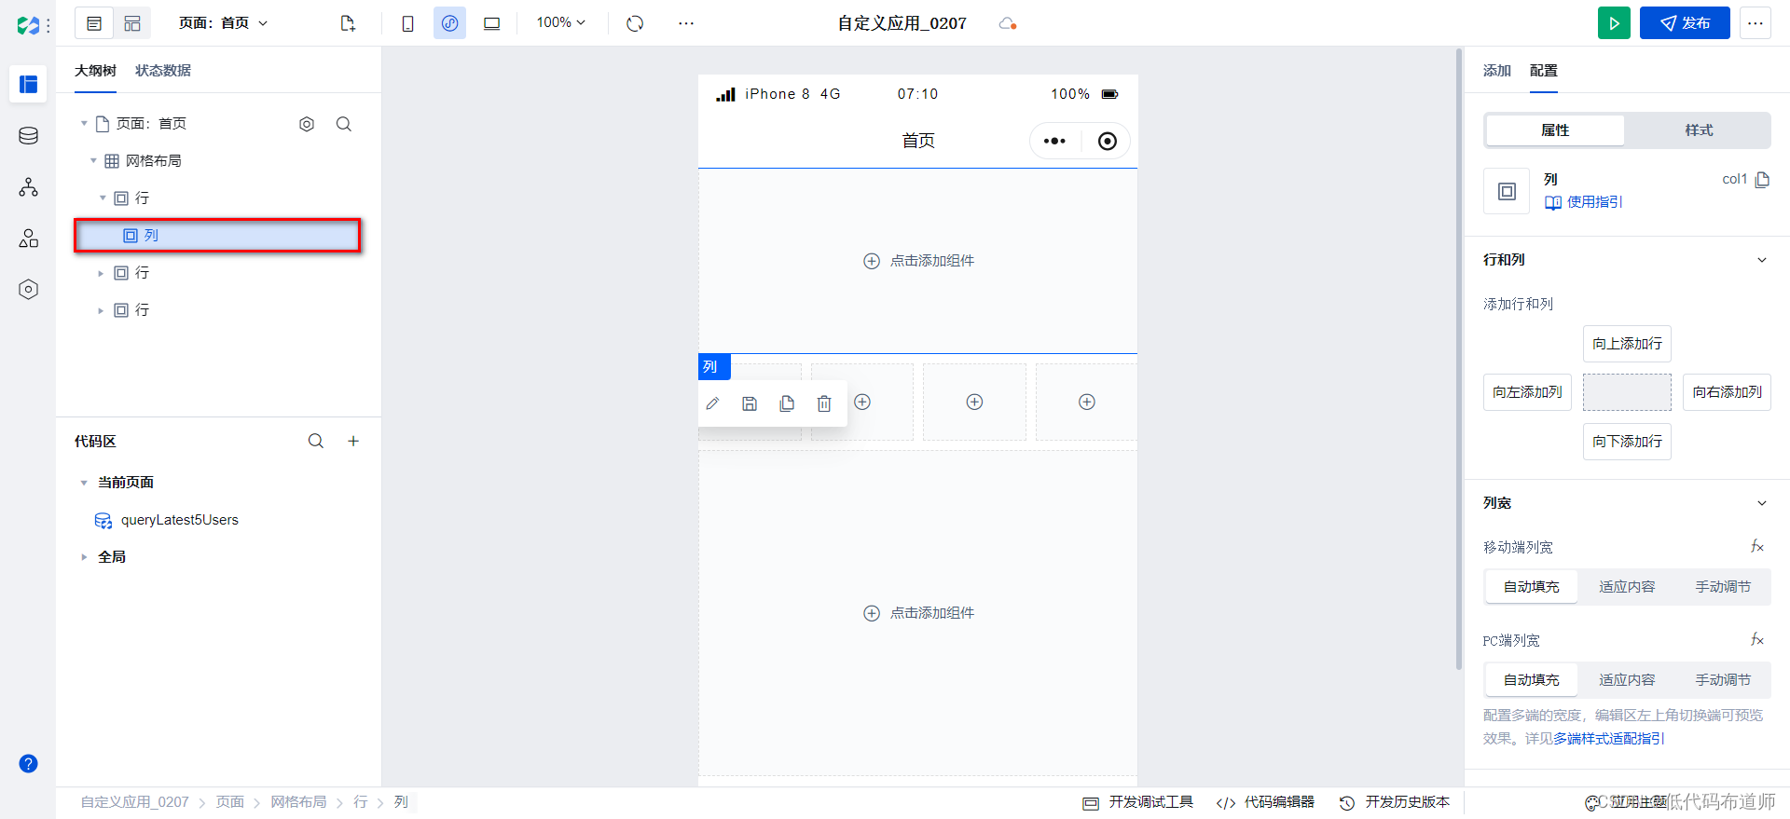
Task: Add new code item with plus icon
Action: pos(353,441)
